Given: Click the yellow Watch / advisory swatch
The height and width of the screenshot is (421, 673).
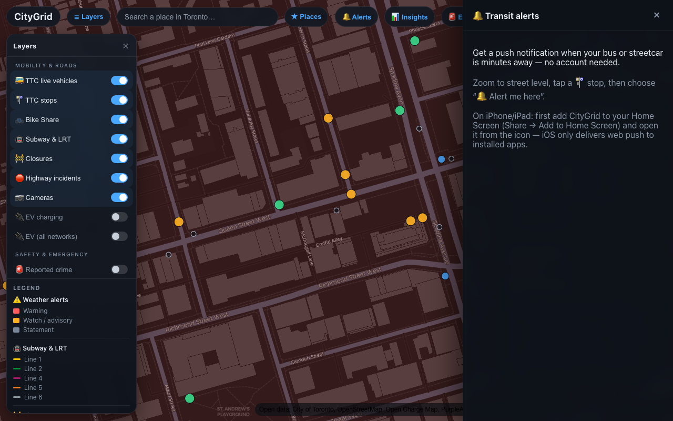Looking at the screenshot, I should [x=16, y=320].
